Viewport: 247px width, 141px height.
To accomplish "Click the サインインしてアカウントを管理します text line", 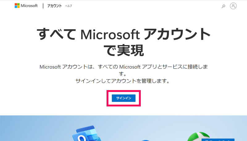I will [122, 81].
